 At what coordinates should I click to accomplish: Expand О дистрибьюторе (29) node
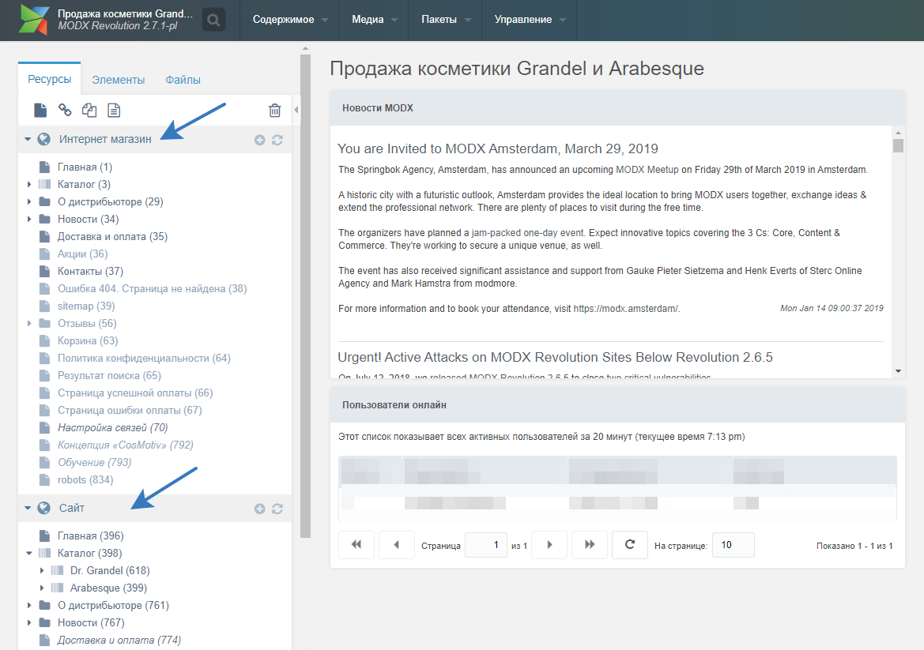point(29,202)
